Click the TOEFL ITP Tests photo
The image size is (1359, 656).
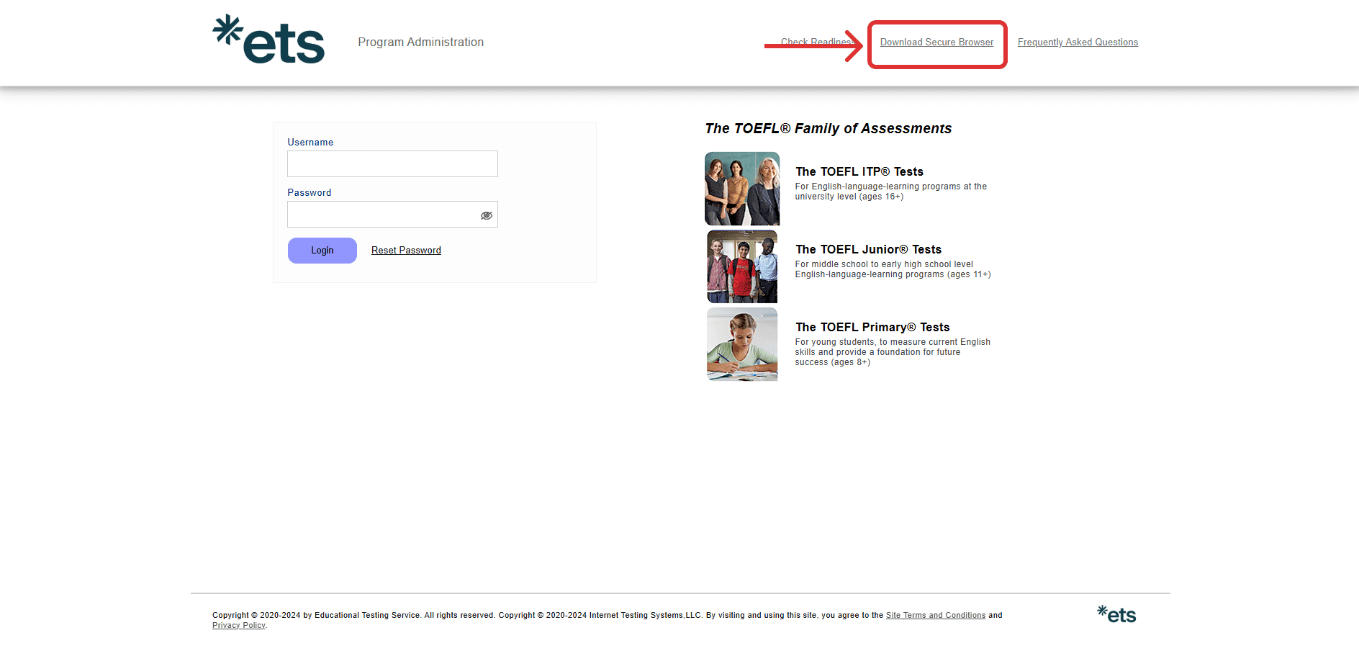[742, 189]
